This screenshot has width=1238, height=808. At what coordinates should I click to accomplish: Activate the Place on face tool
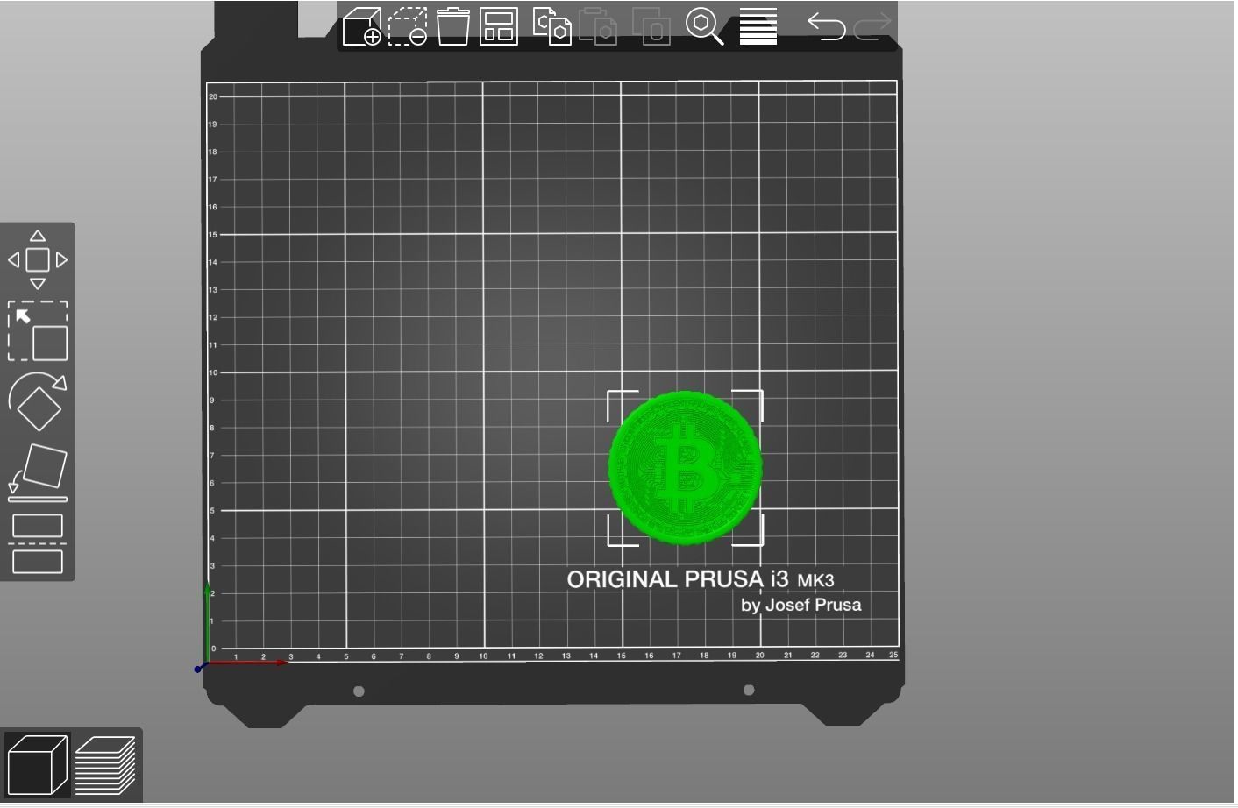coord(38,469)
